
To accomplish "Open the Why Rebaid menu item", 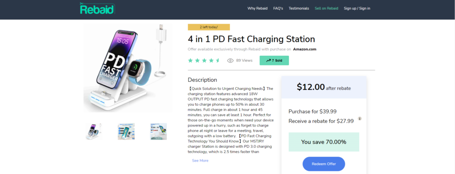I will pyautogui.click(x=257, y=8).
